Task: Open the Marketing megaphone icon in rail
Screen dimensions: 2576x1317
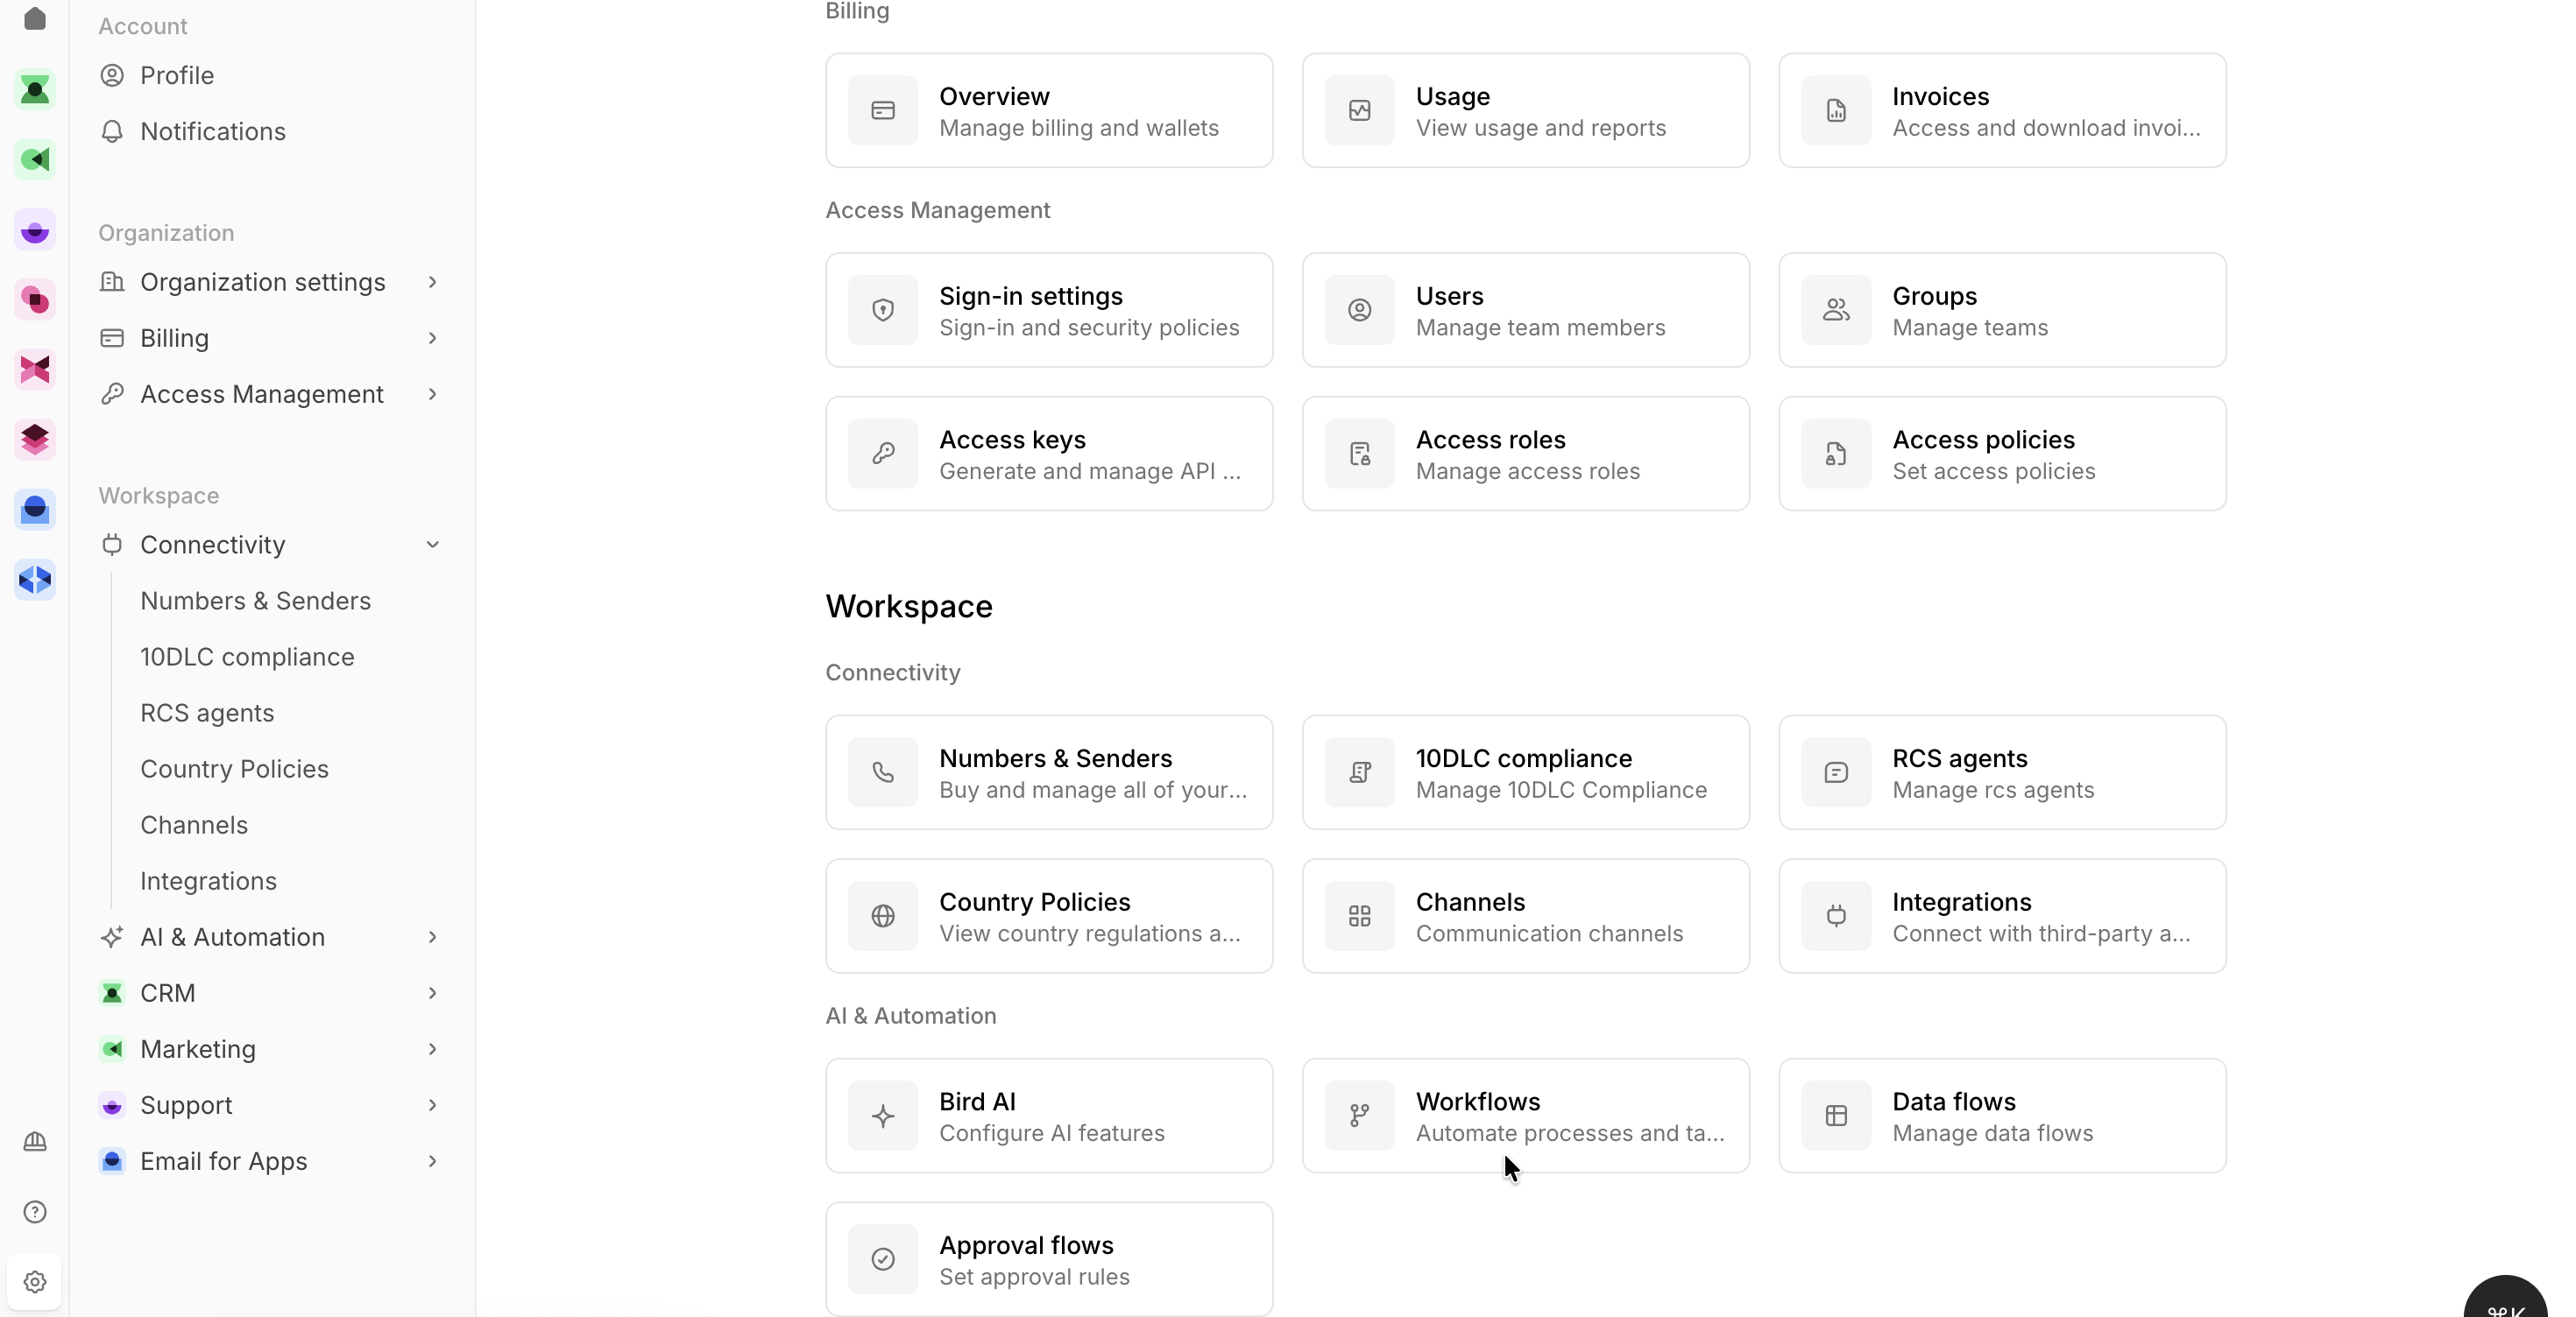Action: [x=35, y=160]
